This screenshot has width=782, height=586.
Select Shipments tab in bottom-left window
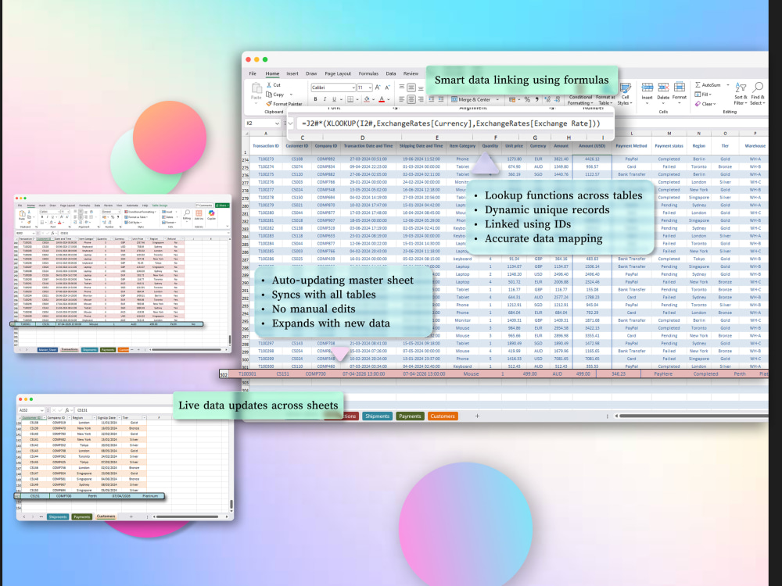58,516
